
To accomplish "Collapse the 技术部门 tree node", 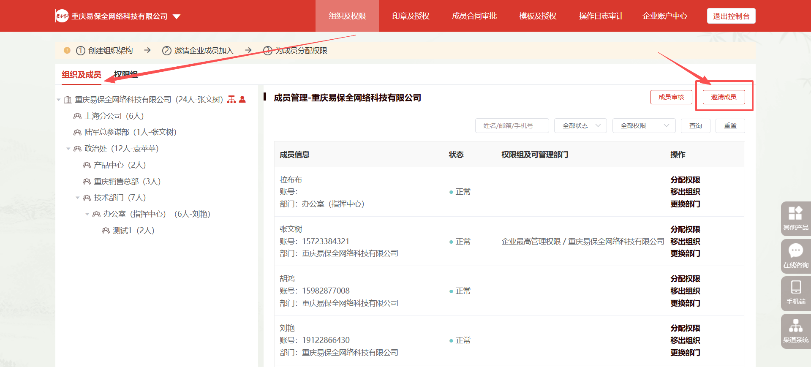I will click(x=78, y=198).
